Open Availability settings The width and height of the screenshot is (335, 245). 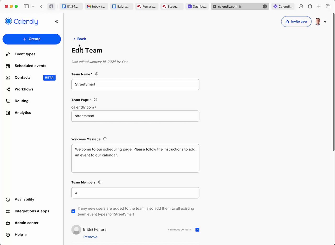click(24, 199)
